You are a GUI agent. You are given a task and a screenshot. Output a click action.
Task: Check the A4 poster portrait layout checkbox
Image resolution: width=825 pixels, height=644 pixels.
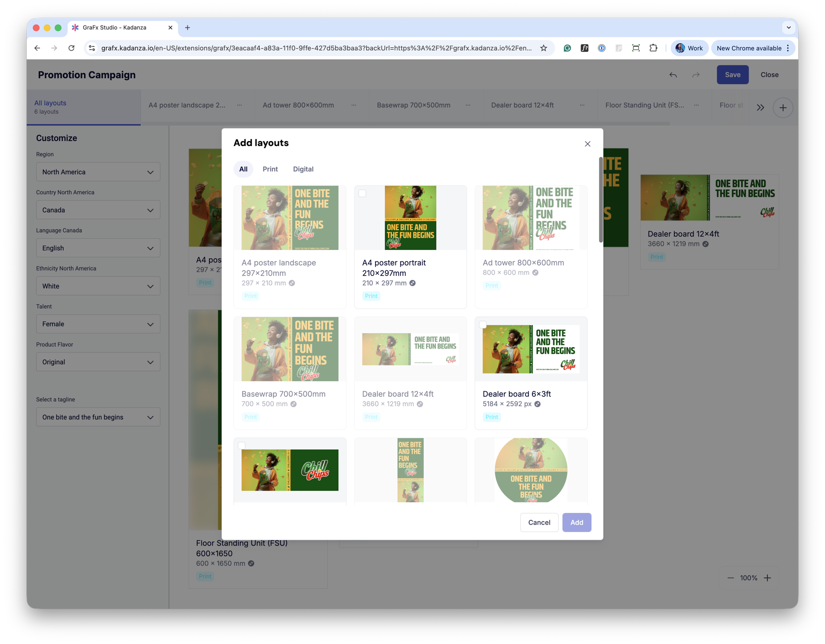[362, 193]
